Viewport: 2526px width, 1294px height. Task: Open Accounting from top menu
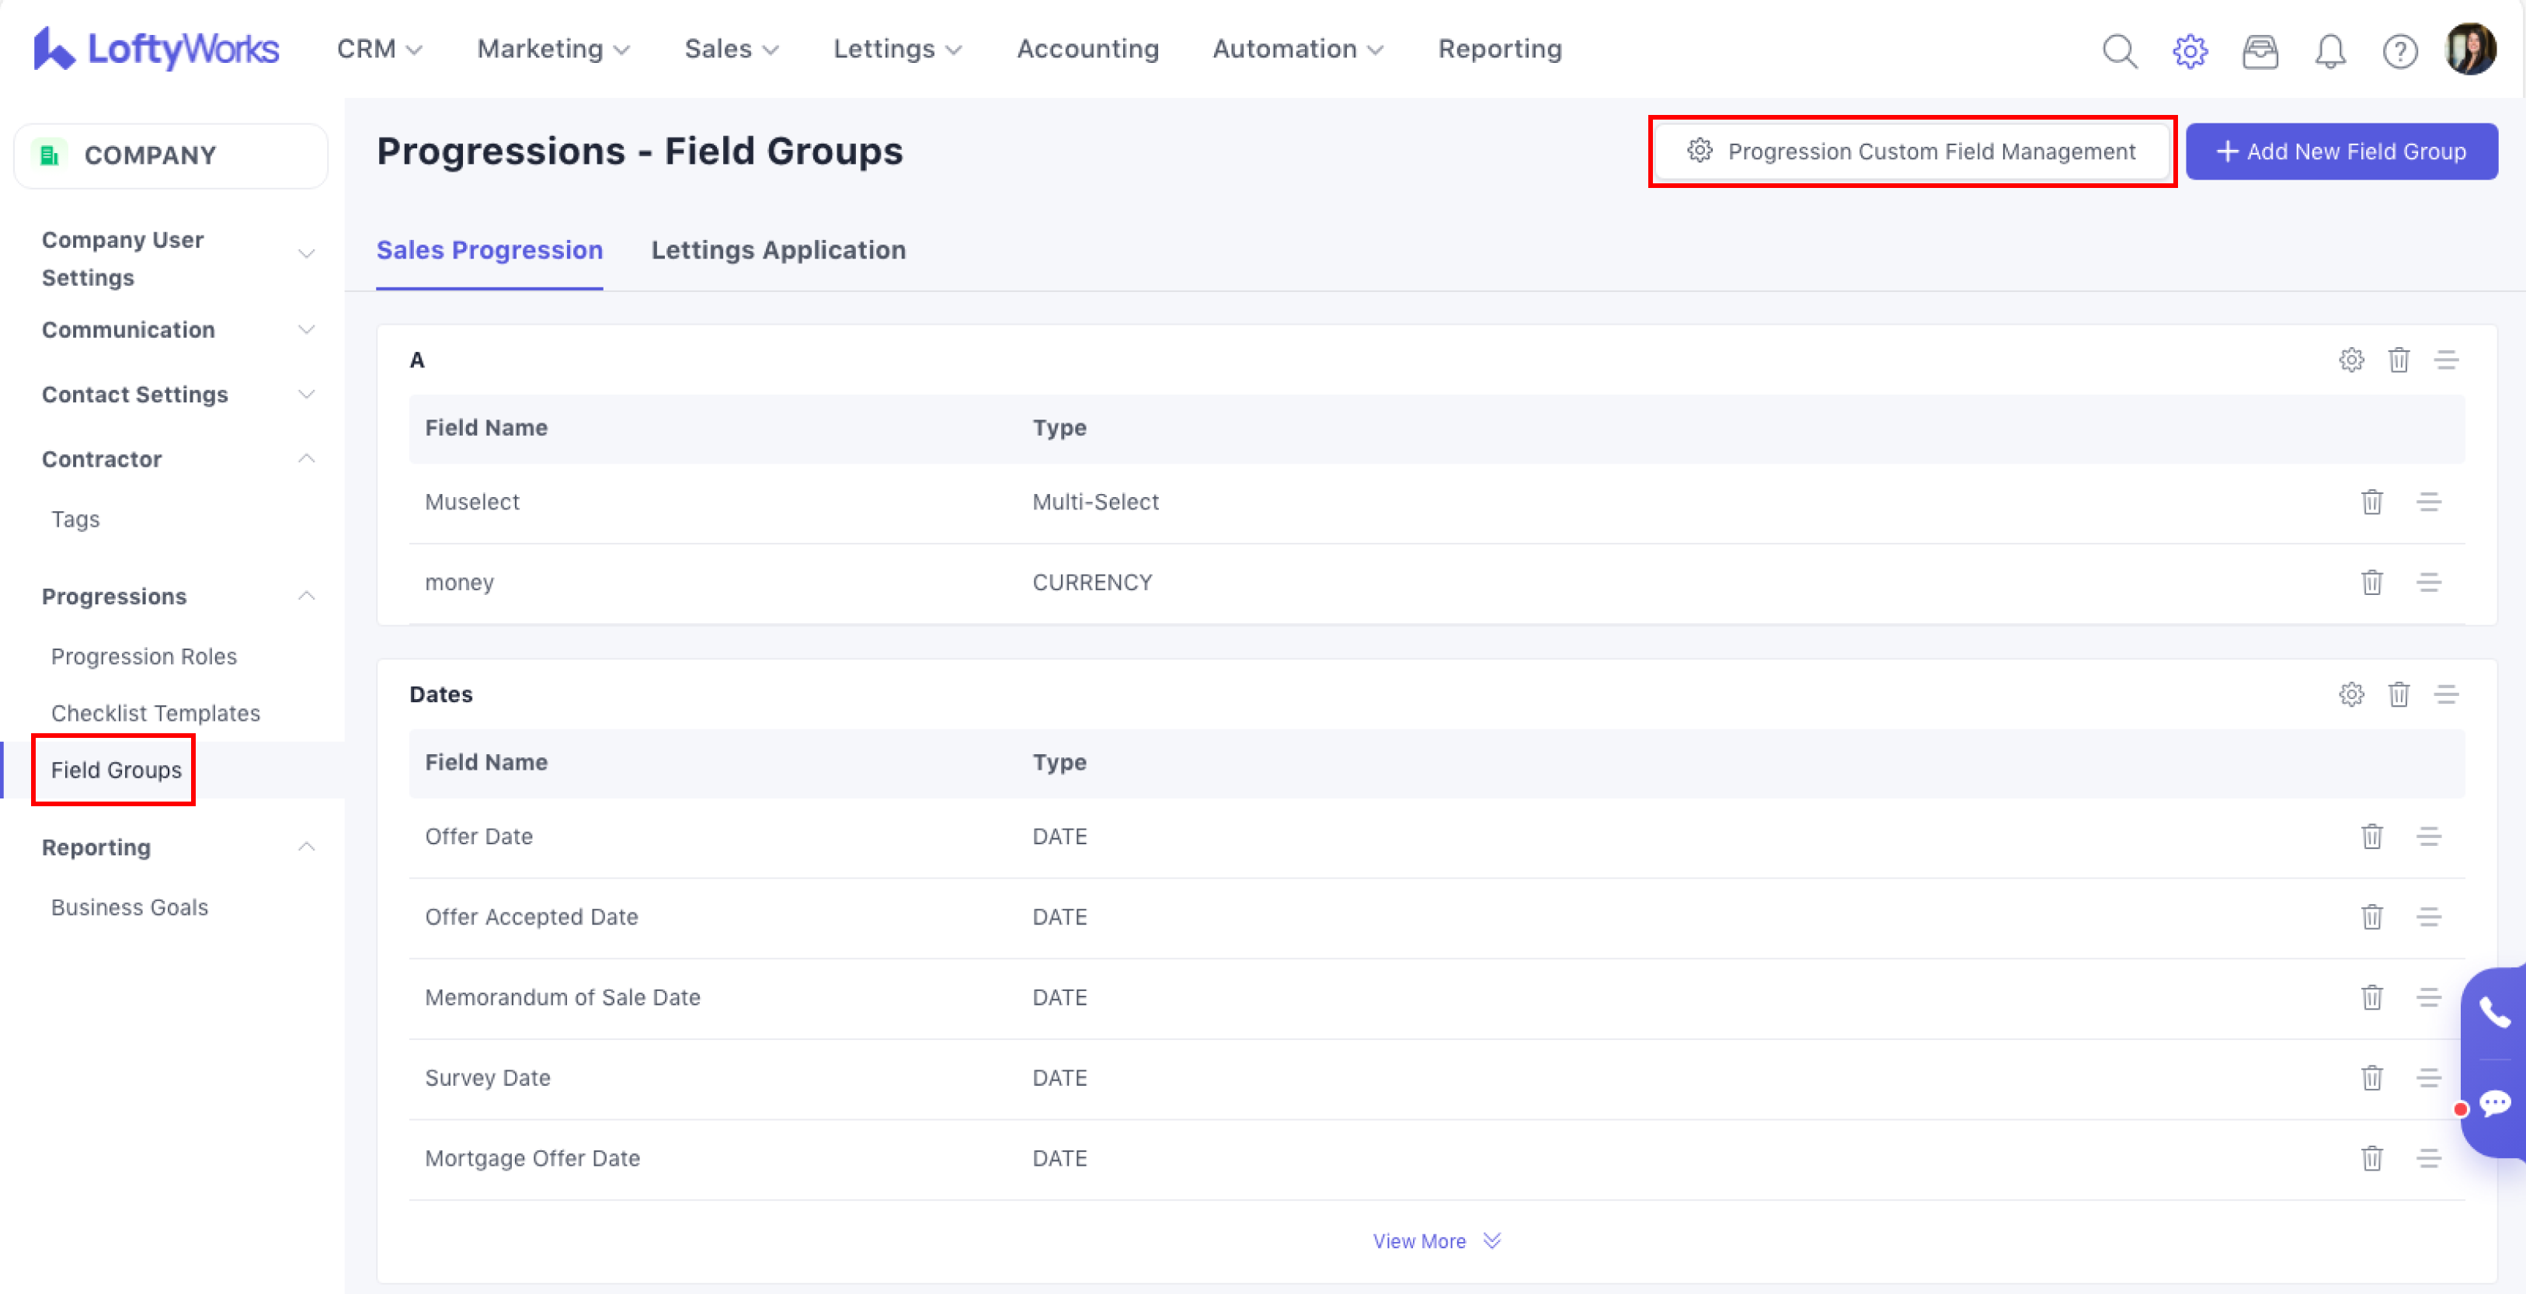[x=1087, y=49]
